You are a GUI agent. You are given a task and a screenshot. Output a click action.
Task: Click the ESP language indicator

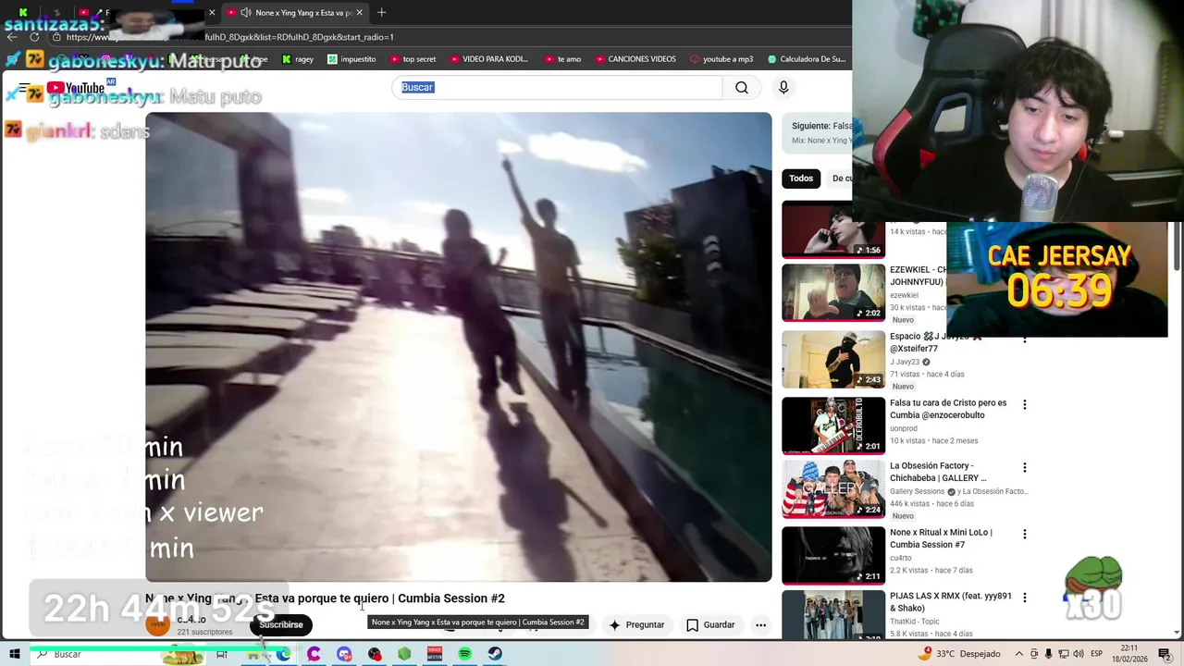pos(1096,654)
